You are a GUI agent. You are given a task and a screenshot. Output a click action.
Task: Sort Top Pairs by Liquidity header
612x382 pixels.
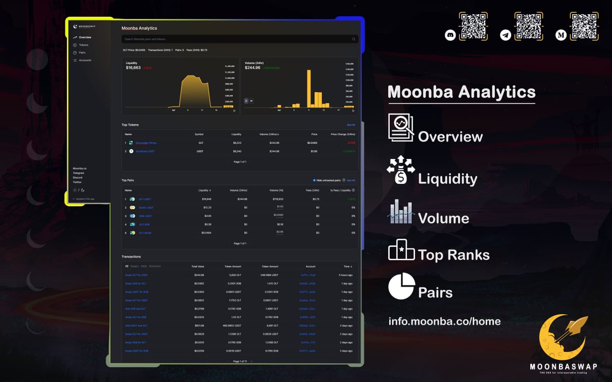pyautogui.click(x=205, y=190)
